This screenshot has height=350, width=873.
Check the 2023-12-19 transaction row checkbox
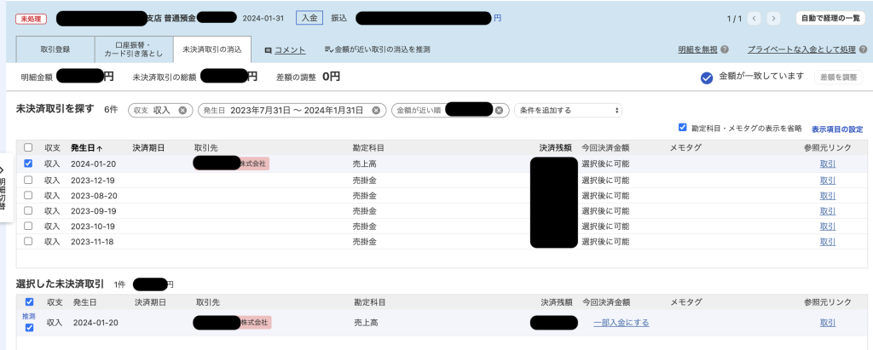[29, 180]
